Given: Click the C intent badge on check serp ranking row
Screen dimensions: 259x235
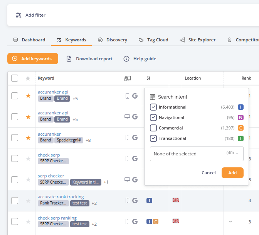Looking at the screenshot, I should click(156, 221).
